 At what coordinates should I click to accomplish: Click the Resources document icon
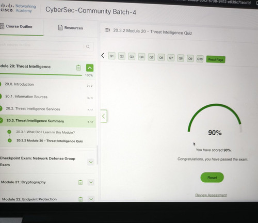click(60, 27)
